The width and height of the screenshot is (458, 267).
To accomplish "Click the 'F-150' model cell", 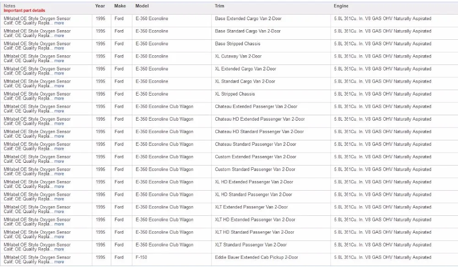I will click(142, 257).
